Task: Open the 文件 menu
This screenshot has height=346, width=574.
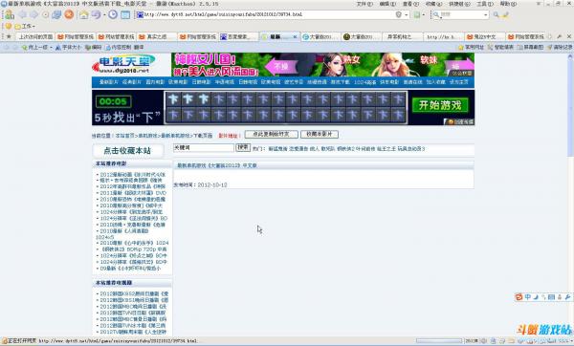Action: pyautogui.click(x=364, y=4)
